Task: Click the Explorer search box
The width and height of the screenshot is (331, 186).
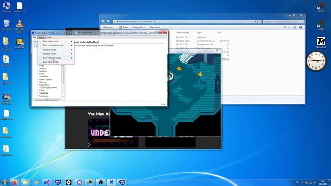Action: 283,22
